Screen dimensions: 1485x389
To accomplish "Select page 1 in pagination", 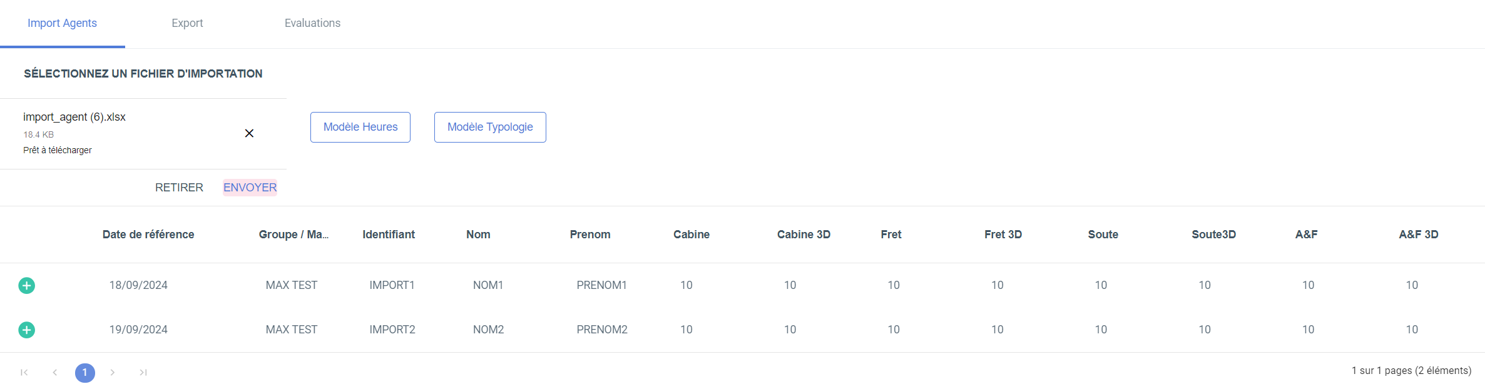I will click(85, 373).
